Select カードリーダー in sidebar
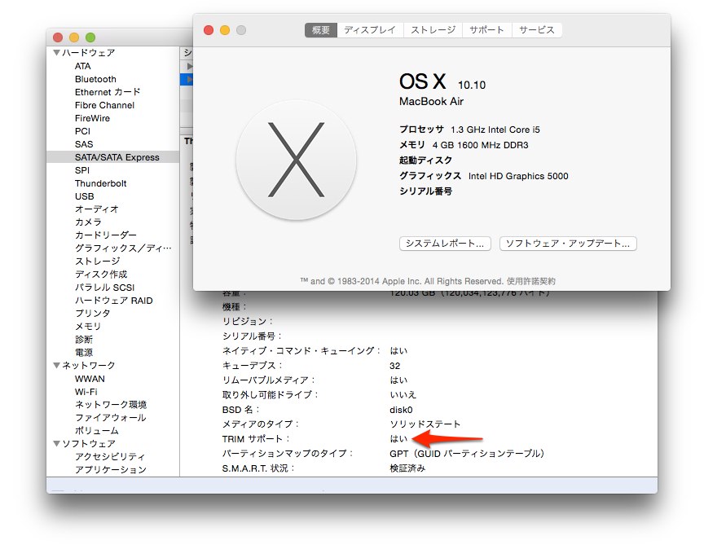Image resolution: width=704 pixels, height=558 pixels. (105, 235)
